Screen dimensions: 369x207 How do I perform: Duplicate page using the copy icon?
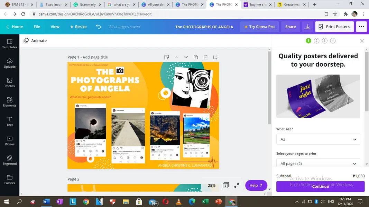[x=196, y=57]
